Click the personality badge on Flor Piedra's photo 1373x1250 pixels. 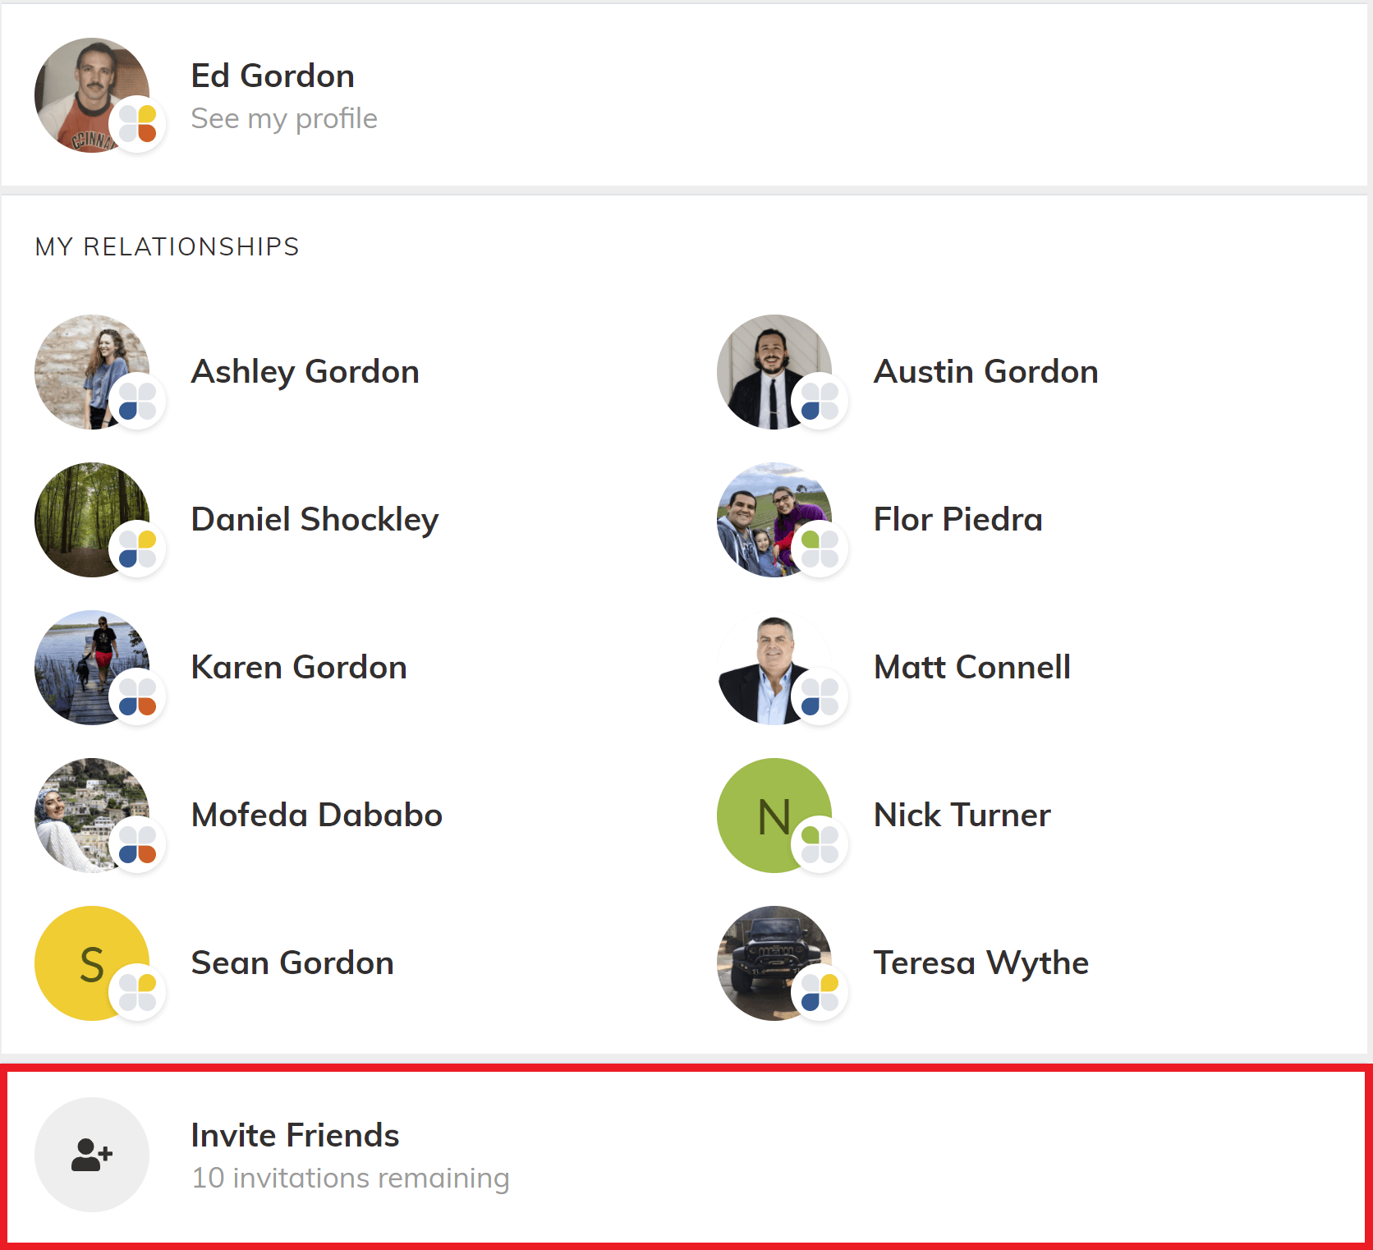(820, 549)
